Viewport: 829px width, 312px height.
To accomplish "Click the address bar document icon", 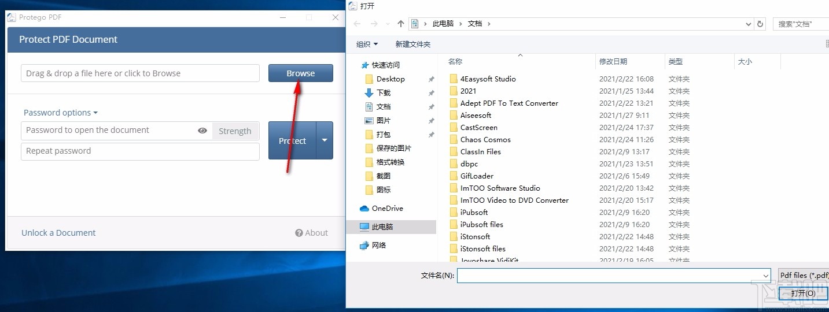I will (414, 24).
